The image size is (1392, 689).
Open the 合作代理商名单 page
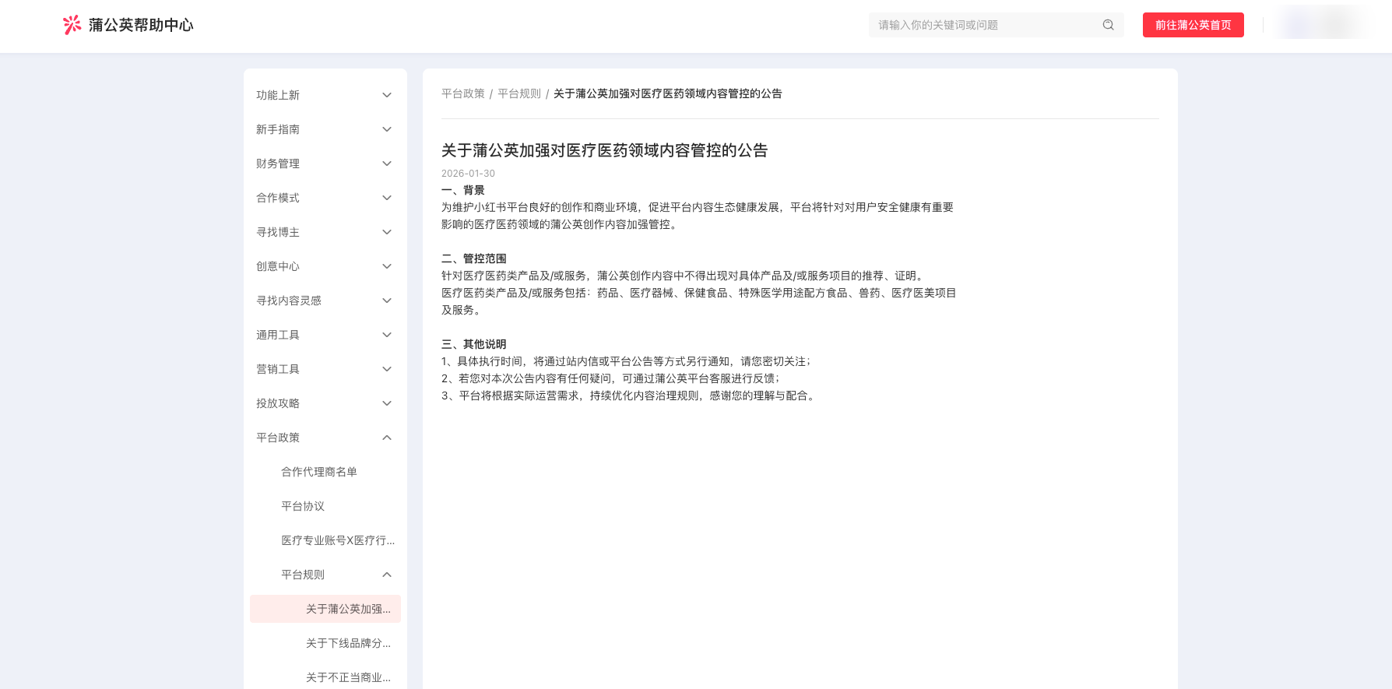(x=319, y=472)
